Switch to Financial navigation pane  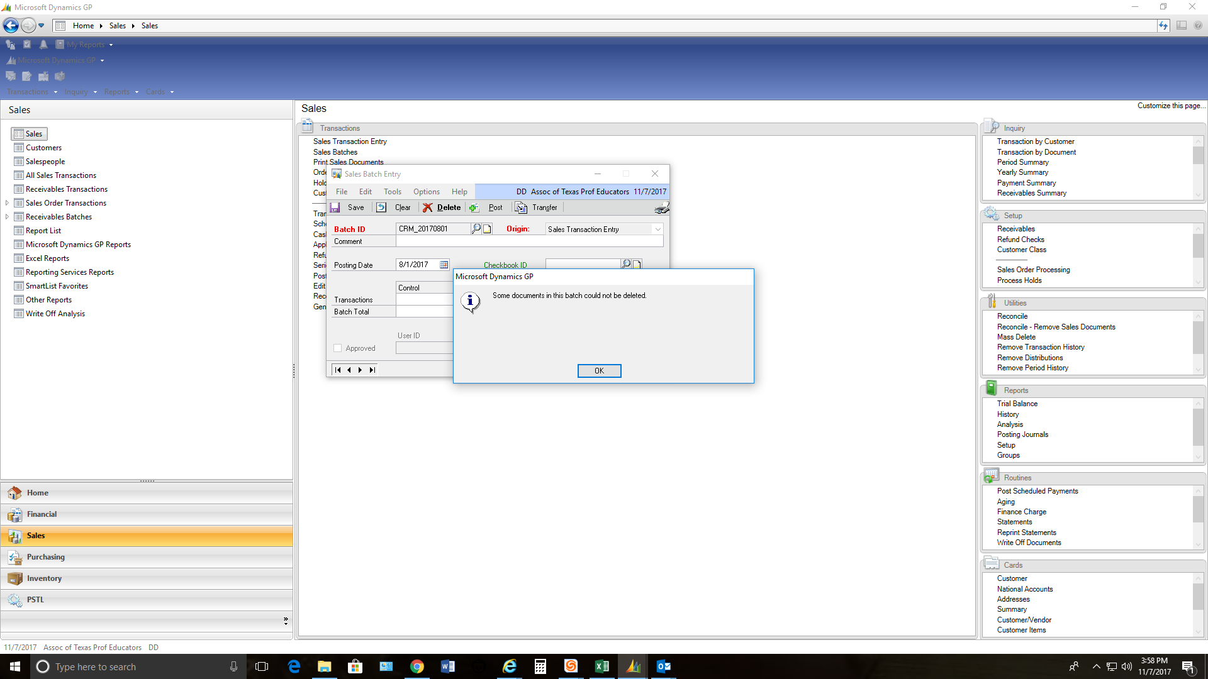tap(147, 514)
